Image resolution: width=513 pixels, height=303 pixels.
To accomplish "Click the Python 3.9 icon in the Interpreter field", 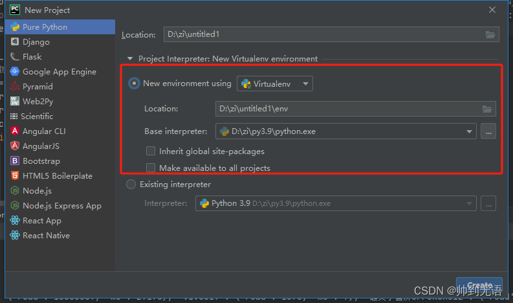I will (x=204, y=203).
